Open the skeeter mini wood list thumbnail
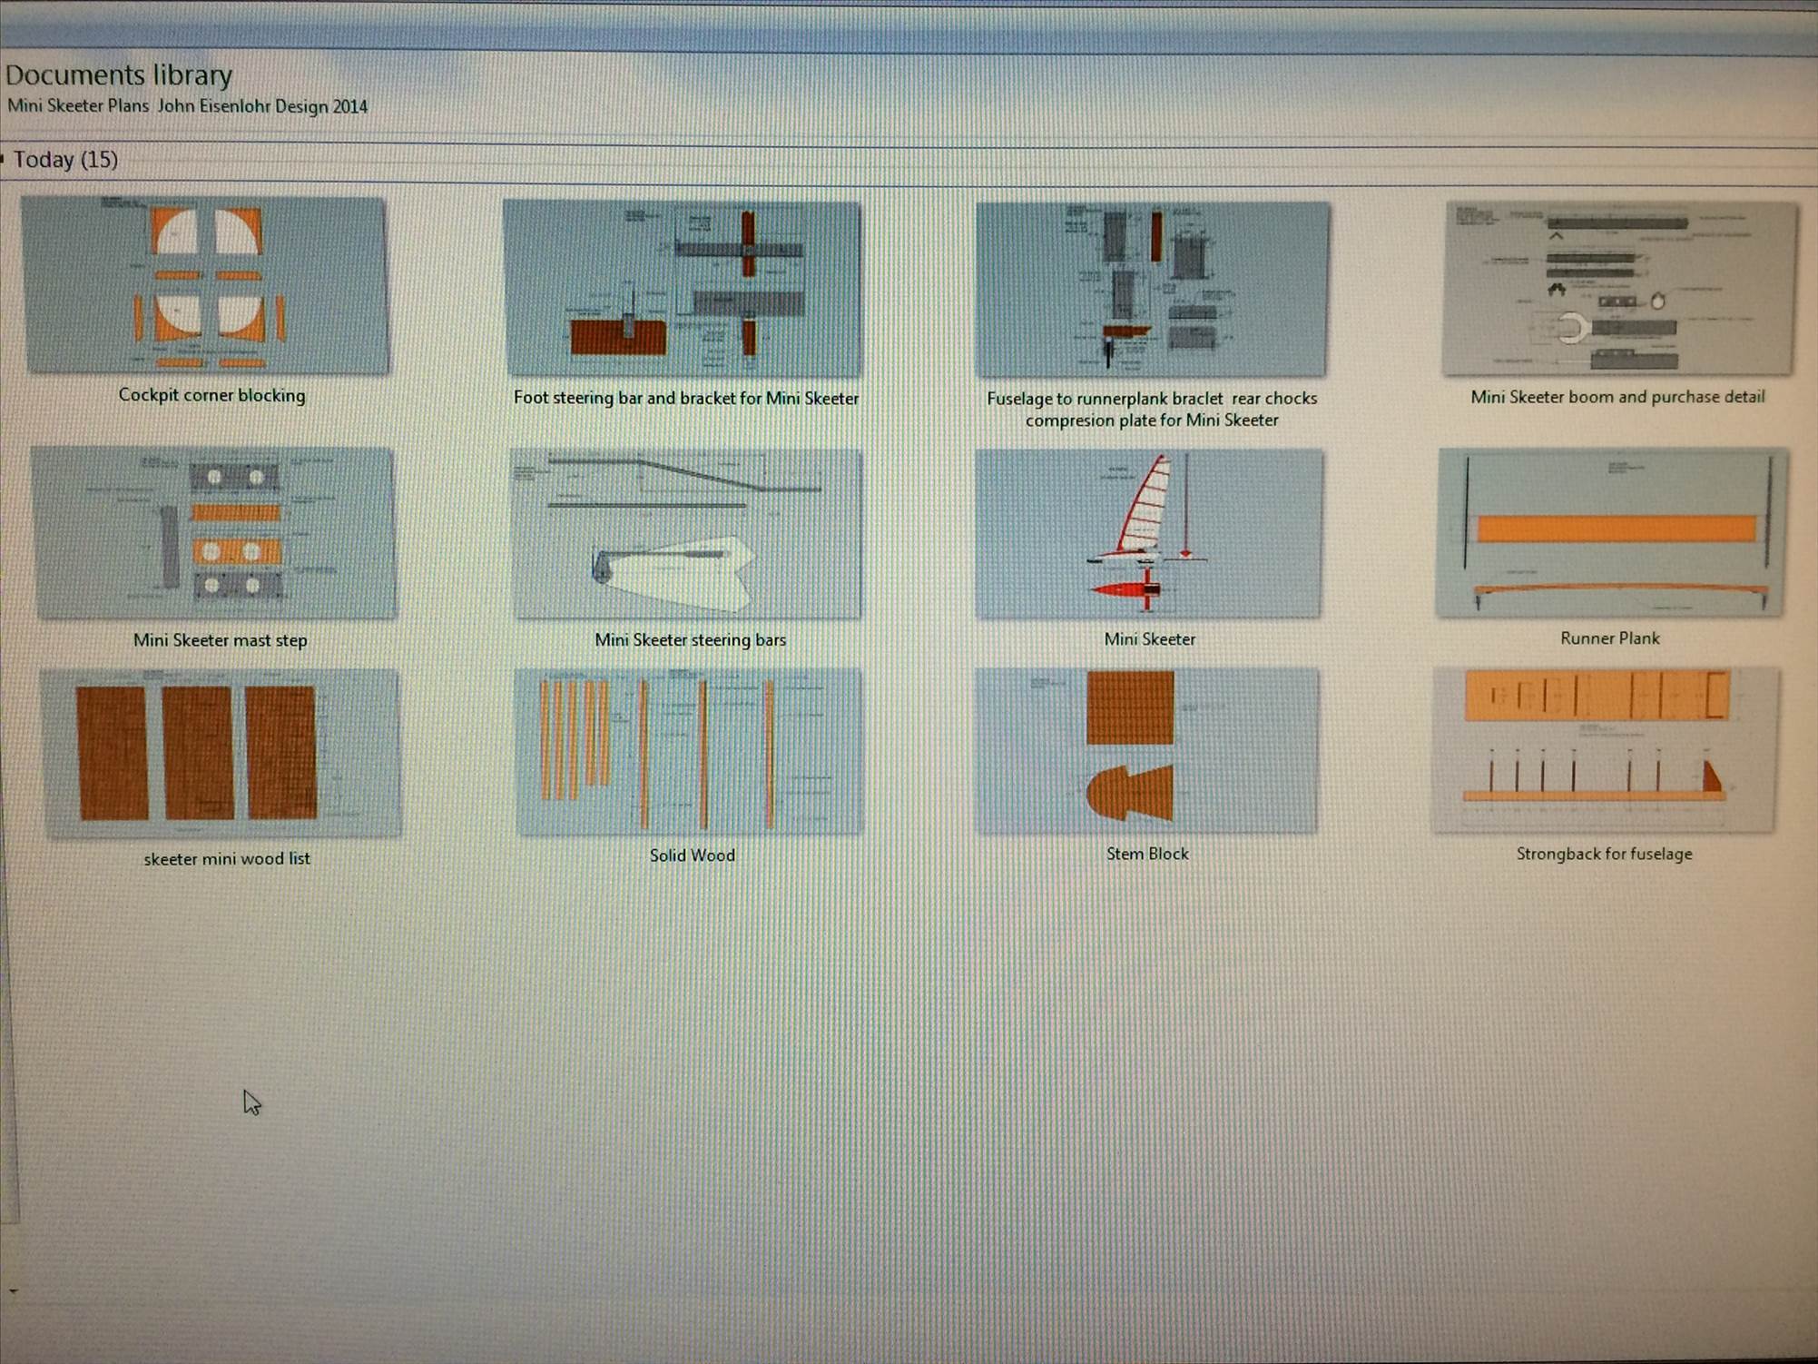1818x1364 pixels. pos(221,753)
